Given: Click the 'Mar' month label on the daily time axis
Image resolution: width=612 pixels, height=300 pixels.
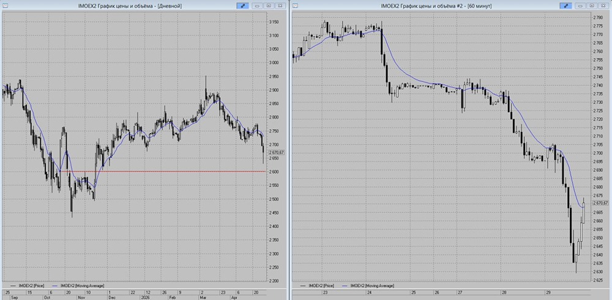Looking at the screenshot, I should click(x=203, y=297).
